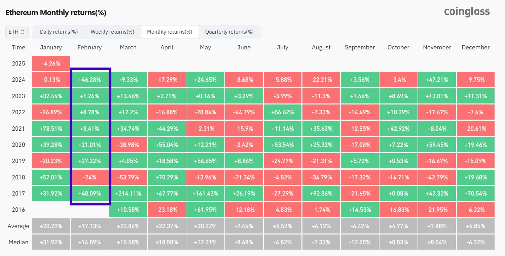The image size is (505, 256).
Task: Click the Median row January value +31.92%
Action: click(51, 242)
